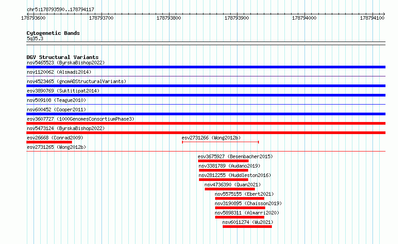398x244 pixels.
Task: Click the red bar under nsv2812255
Action: pyautogui.click(x=224, y=180)
